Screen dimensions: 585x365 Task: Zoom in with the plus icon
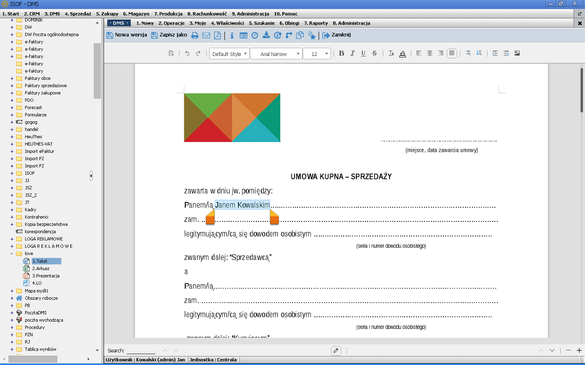pyautogui.click(x=579, y=350)
